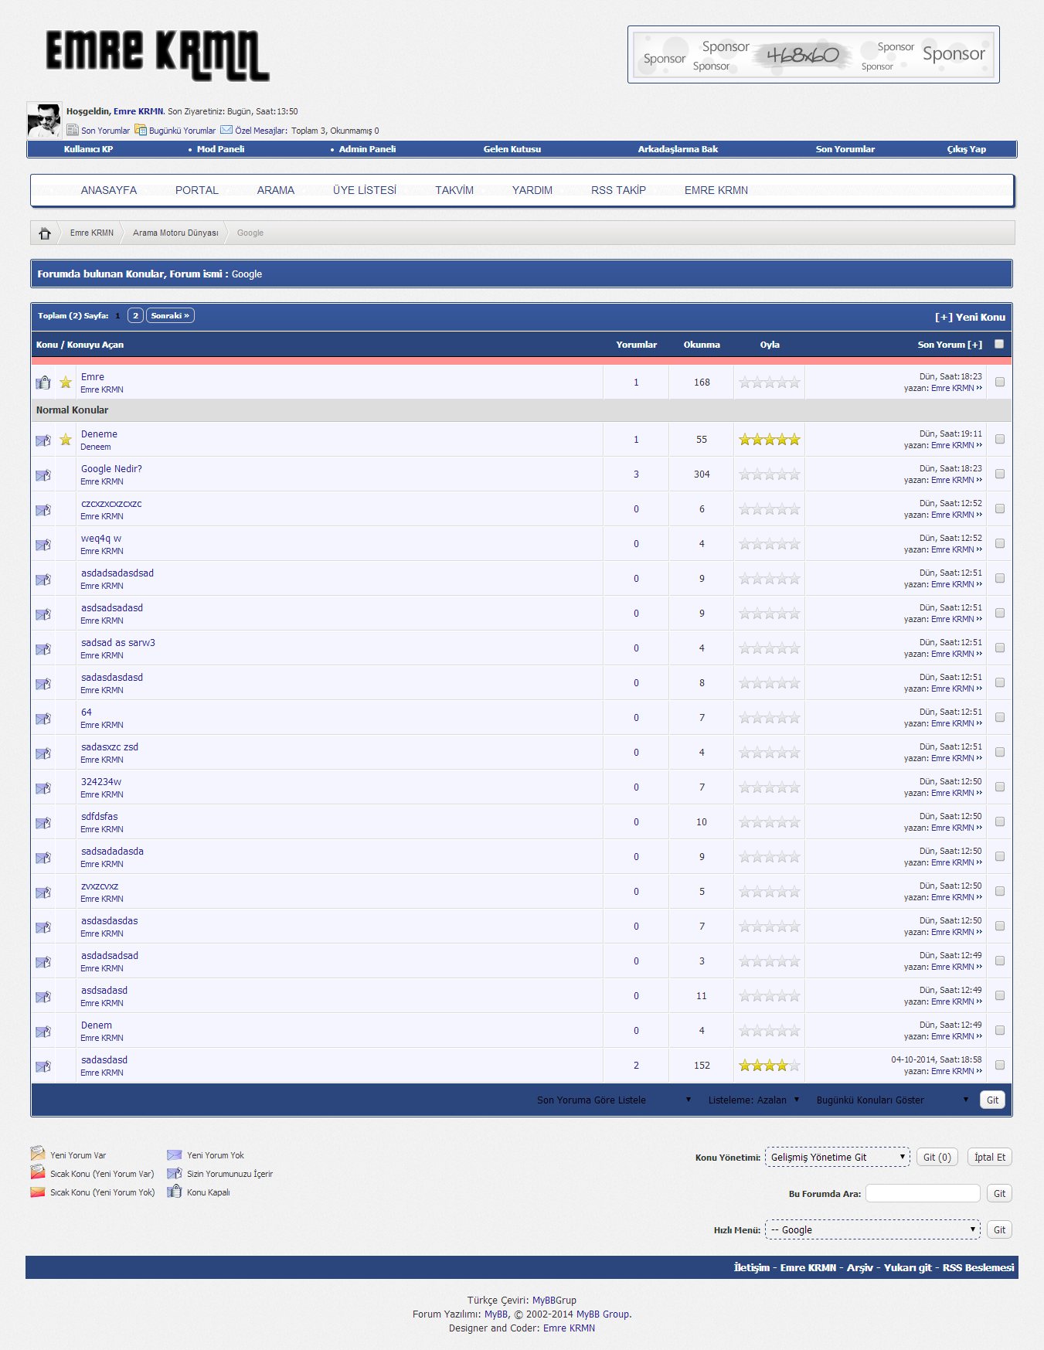Check the checkbox for Emre topic row

click(x=1000, y=382)
